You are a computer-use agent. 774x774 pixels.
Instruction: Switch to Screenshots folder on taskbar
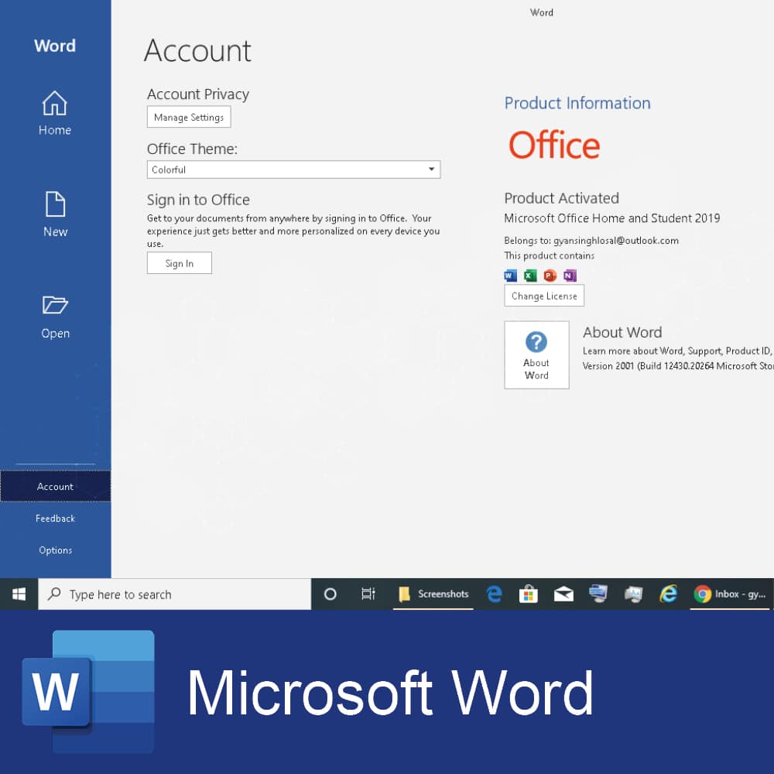pos(433,594)
